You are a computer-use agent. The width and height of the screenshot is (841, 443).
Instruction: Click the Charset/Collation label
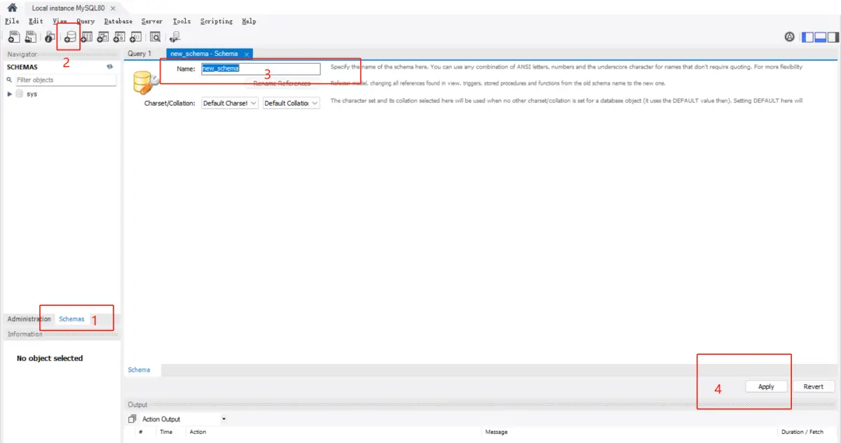(170, 103)
